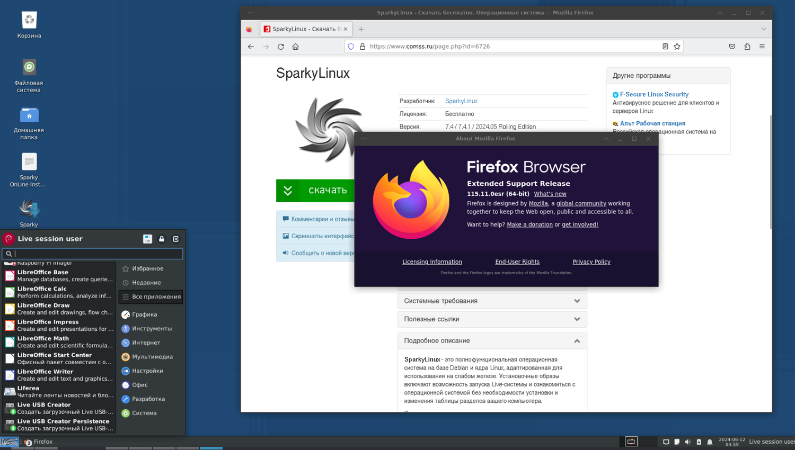Open a new Firefox tab

(x=361, y=29)
